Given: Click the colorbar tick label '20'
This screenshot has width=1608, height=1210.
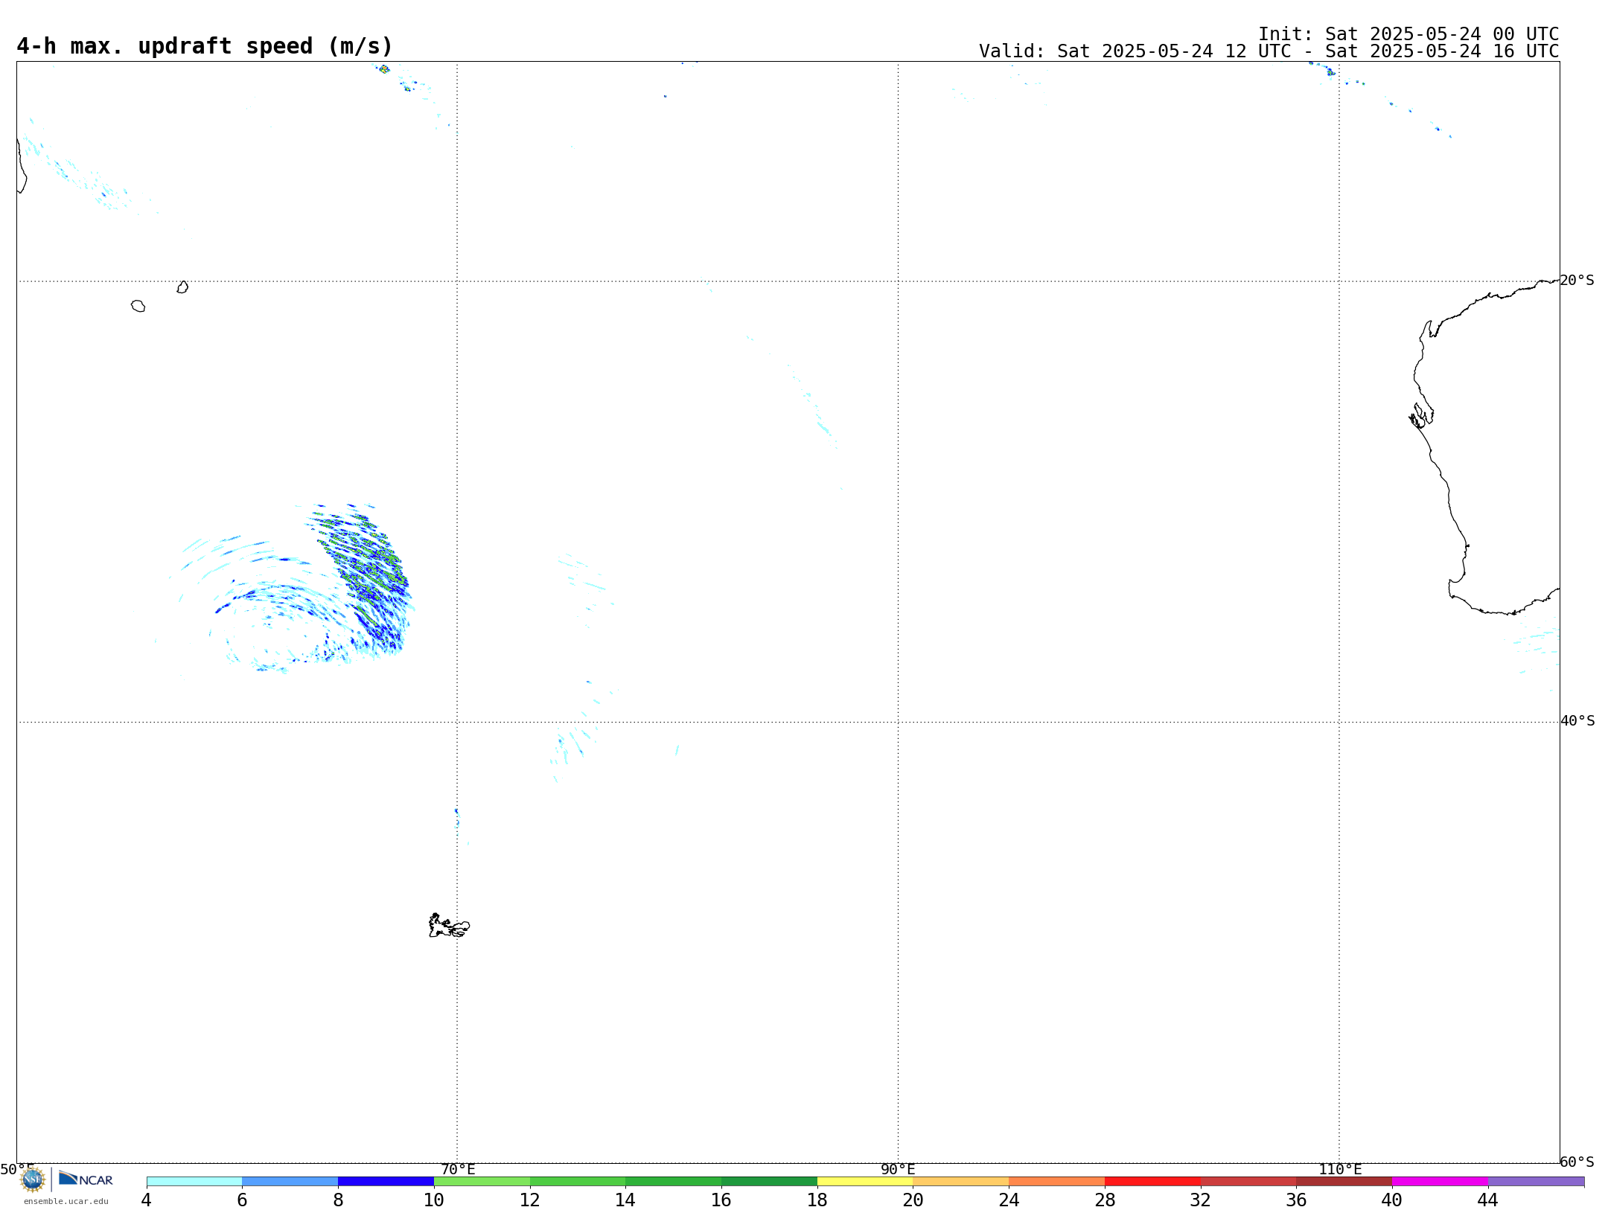Looking at the screenshot, I should click(913, 1200).
